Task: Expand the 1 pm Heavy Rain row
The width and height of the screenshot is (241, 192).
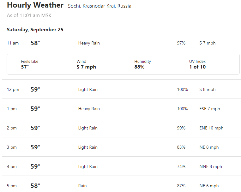Action: (121, 109)
